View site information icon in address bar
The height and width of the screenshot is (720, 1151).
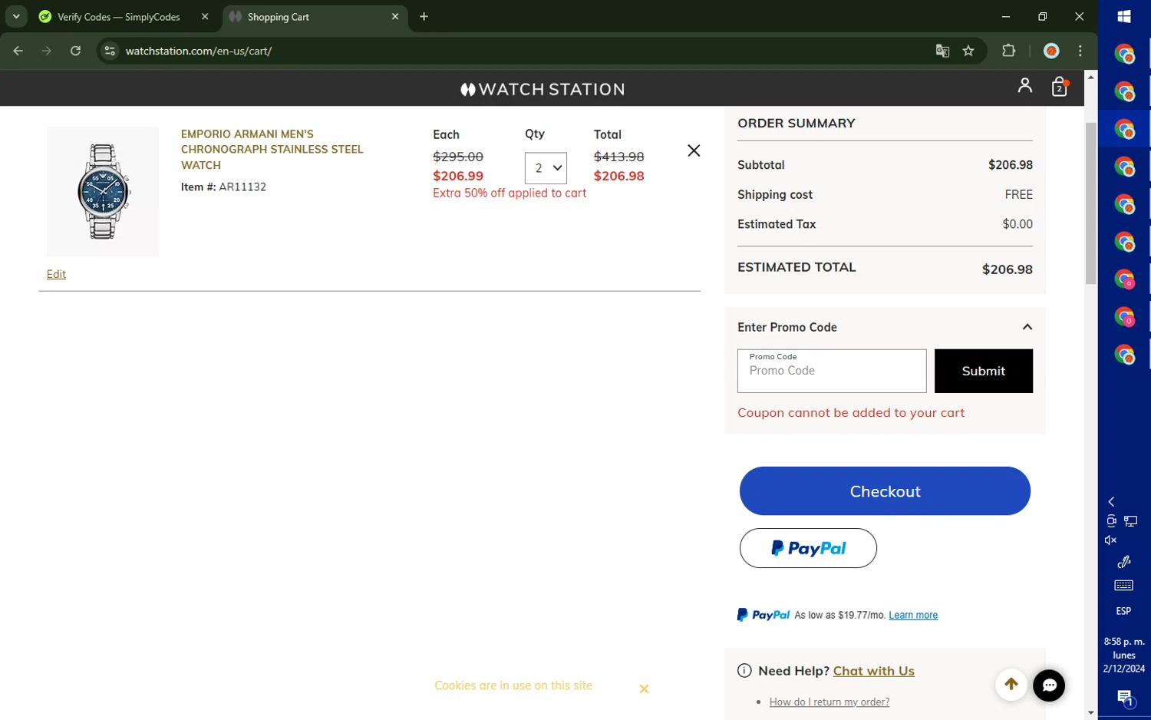pyautogui.click(x=110, y=51)
